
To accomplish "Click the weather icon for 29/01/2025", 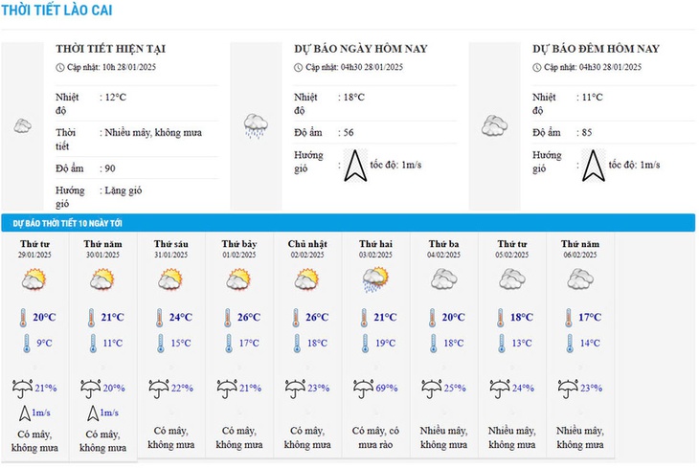I will click(34, 279).
